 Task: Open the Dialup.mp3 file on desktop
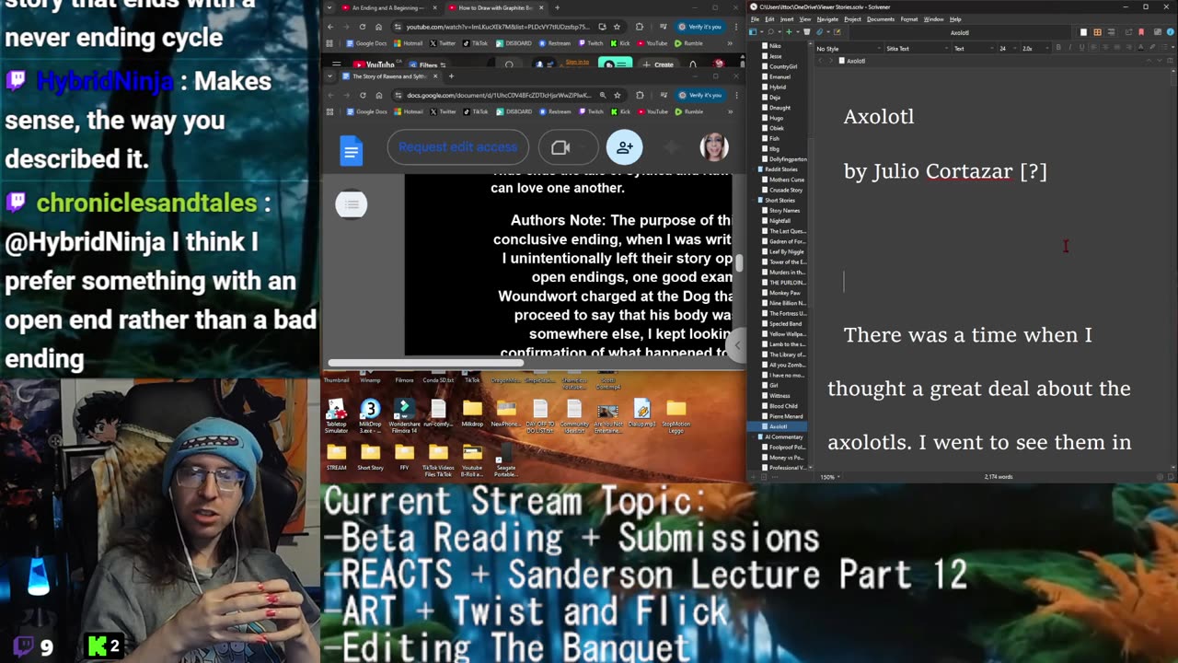point(642,413)
